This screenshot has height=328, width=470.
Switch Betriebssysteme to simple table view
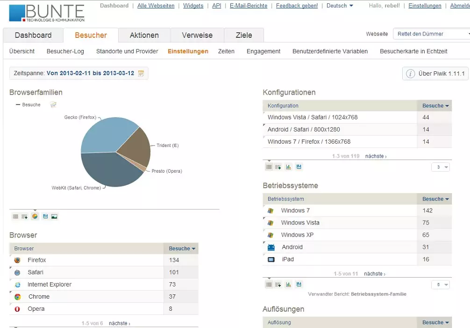(x=269, y=285)
